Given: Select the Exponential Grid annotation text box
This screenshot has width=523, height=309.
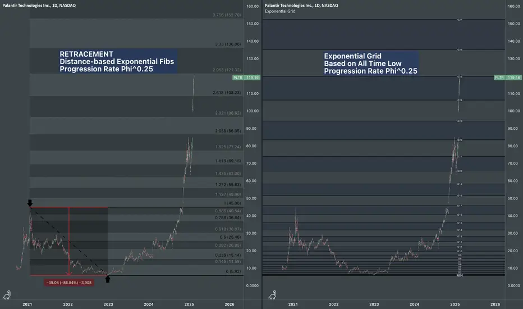Looking at the screenshot, I should click(370, 63).
